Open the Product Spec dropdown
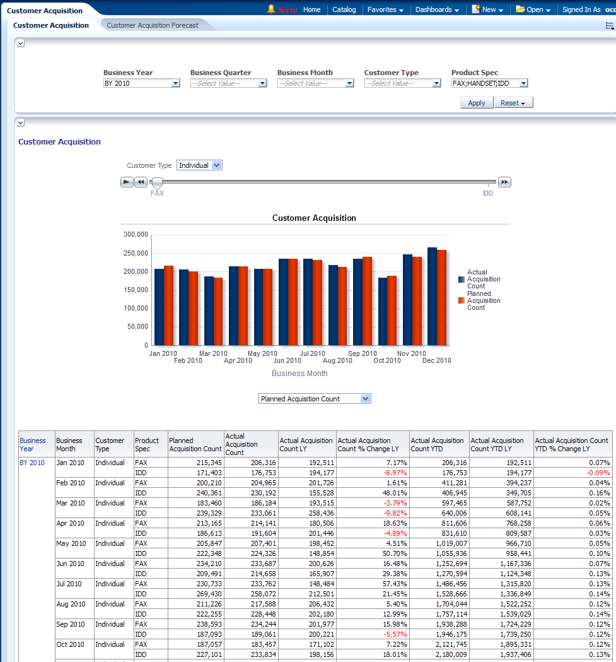This screenshot has height=662, width=616. 523,83
